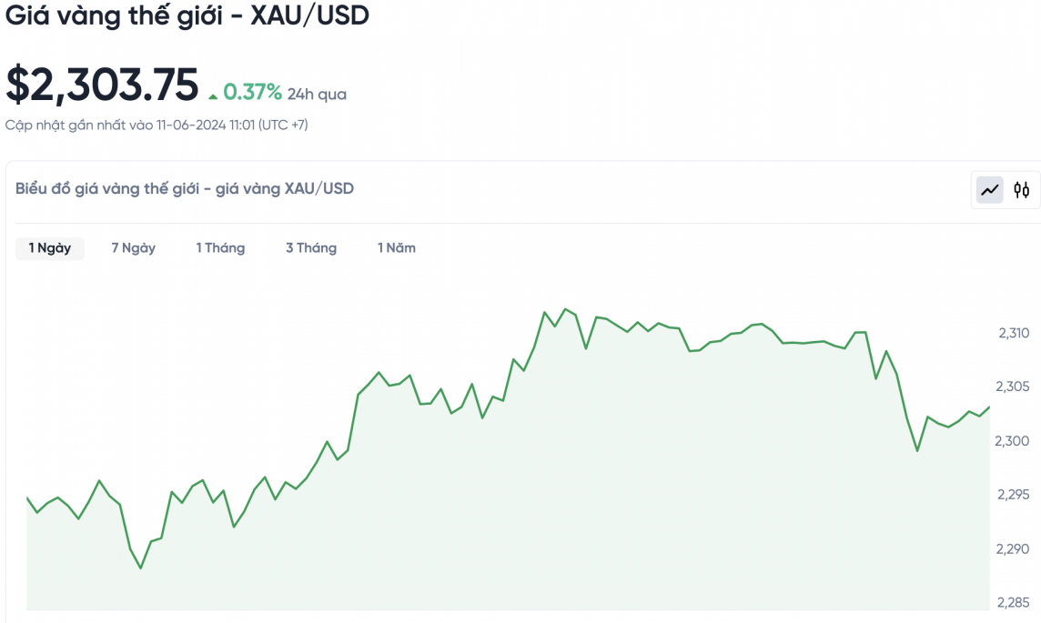
Task: Switch to the 1 Tháng range
Action: pyautogui.click(x=220, y=248)
